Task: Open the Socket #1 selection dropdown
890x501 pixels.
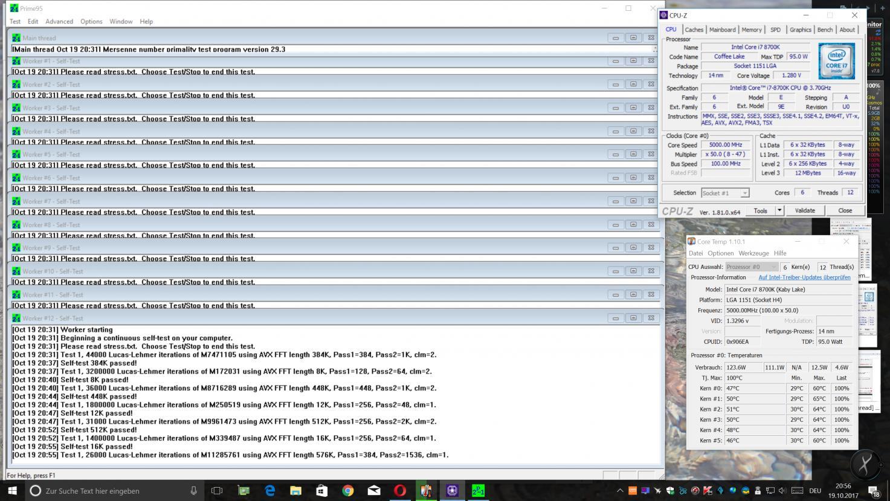Action: pyautogui.click(x=725, y=193)
